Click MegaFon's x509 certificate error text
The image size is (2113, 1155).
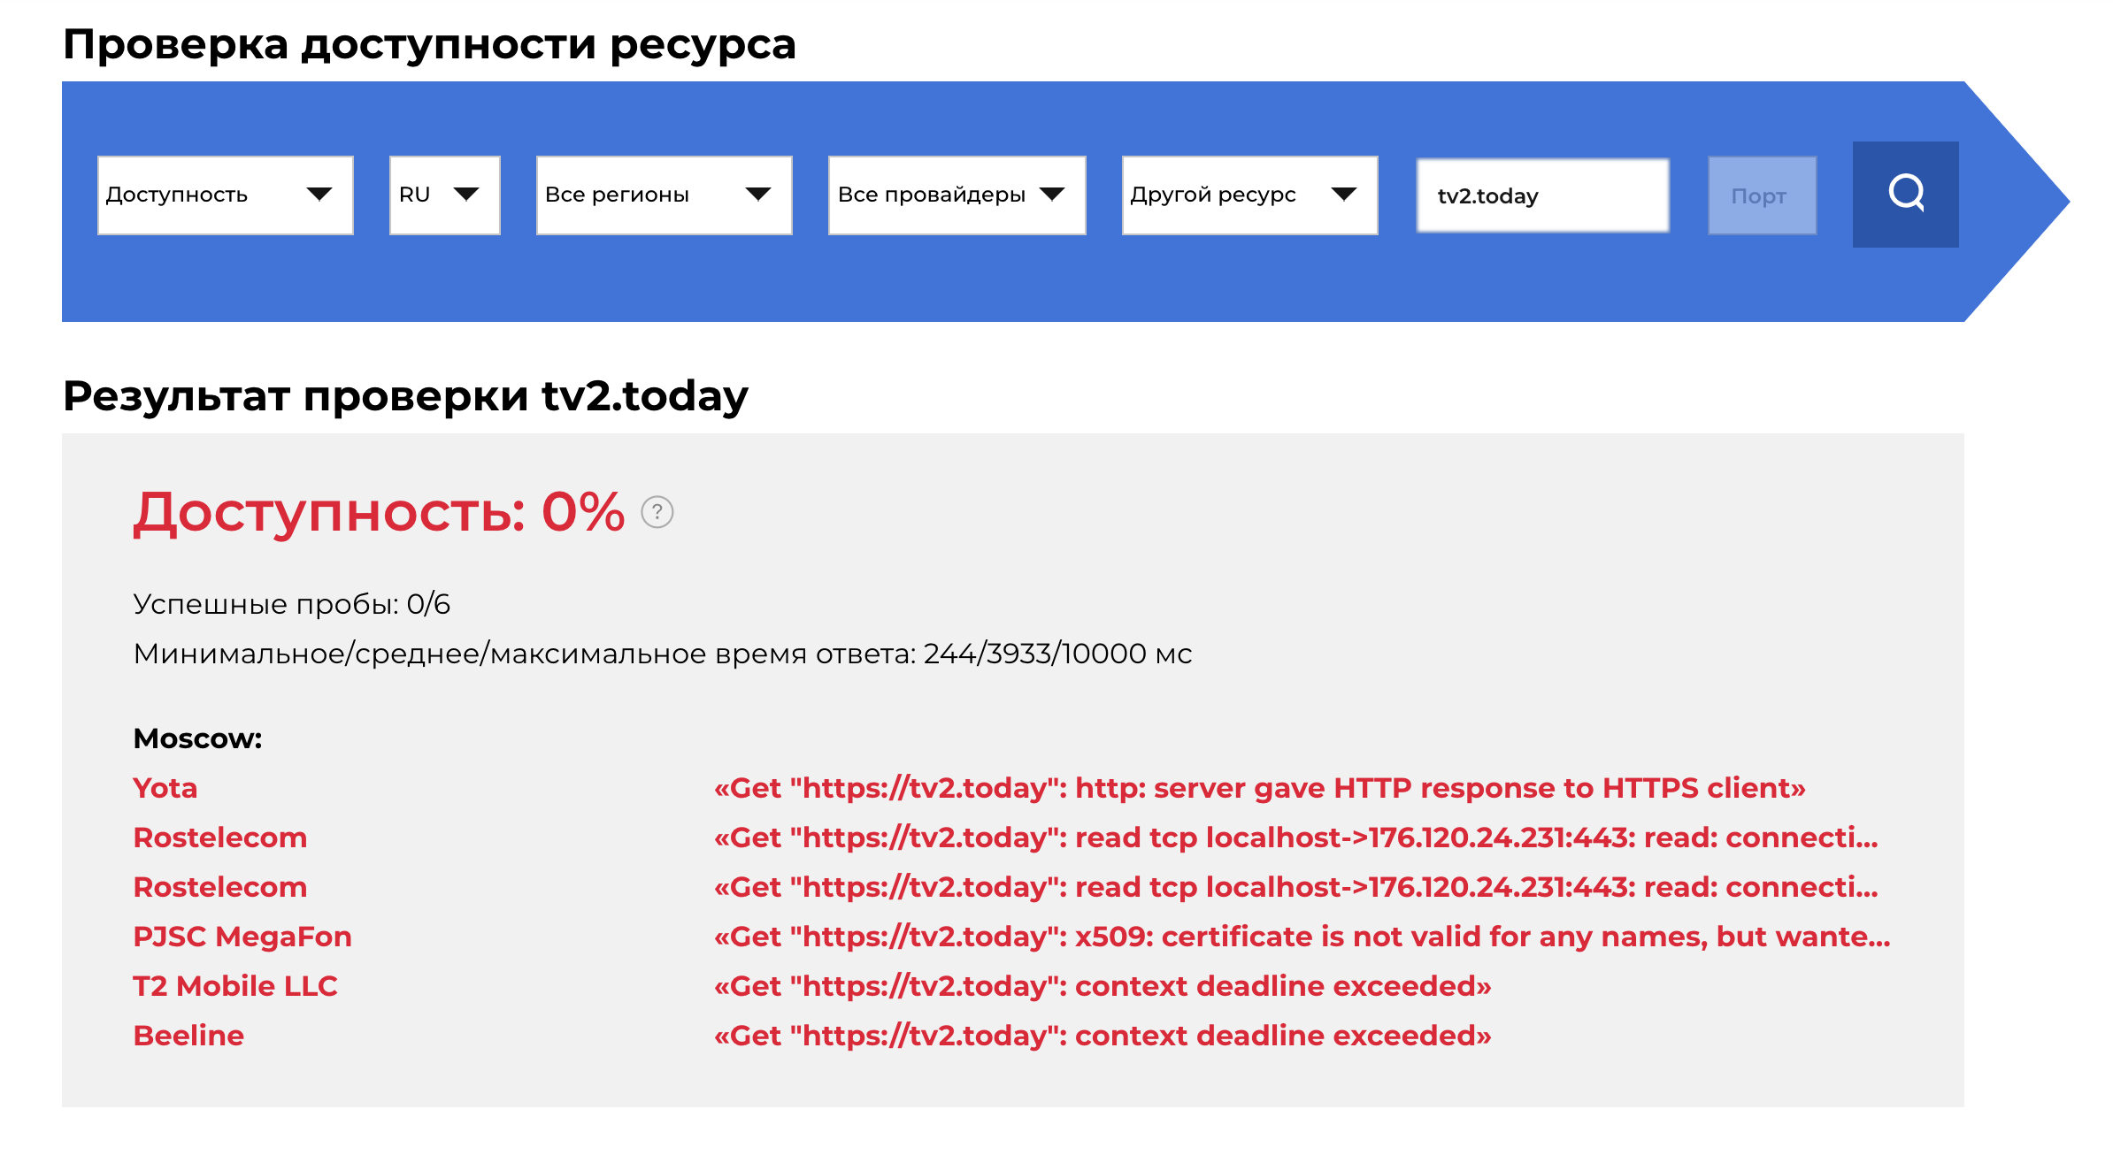click(x=1302, y=937)
